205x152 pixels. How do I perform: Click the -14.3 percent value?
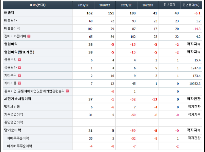coord(197,29)
